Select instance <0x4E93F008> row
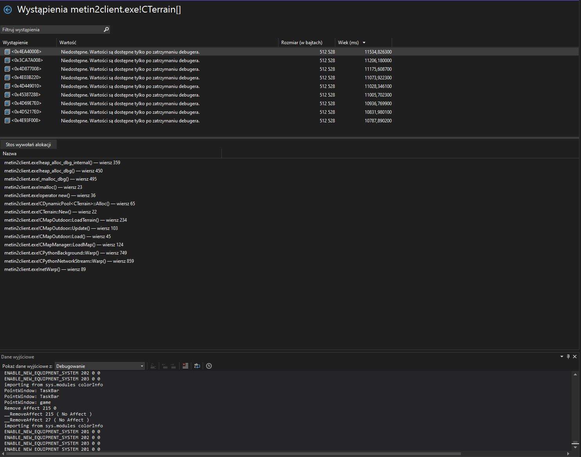Image resolution: width=581 pixels, height=457 pixels. tap(290, 120)
